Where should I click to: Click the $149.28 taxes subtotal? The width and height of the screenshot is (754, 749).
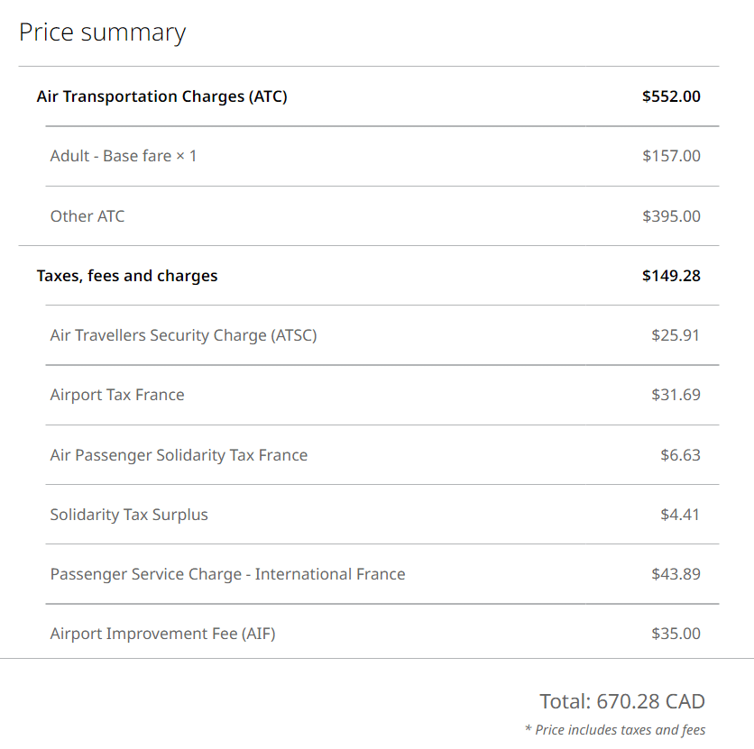[x=671, y=276]
